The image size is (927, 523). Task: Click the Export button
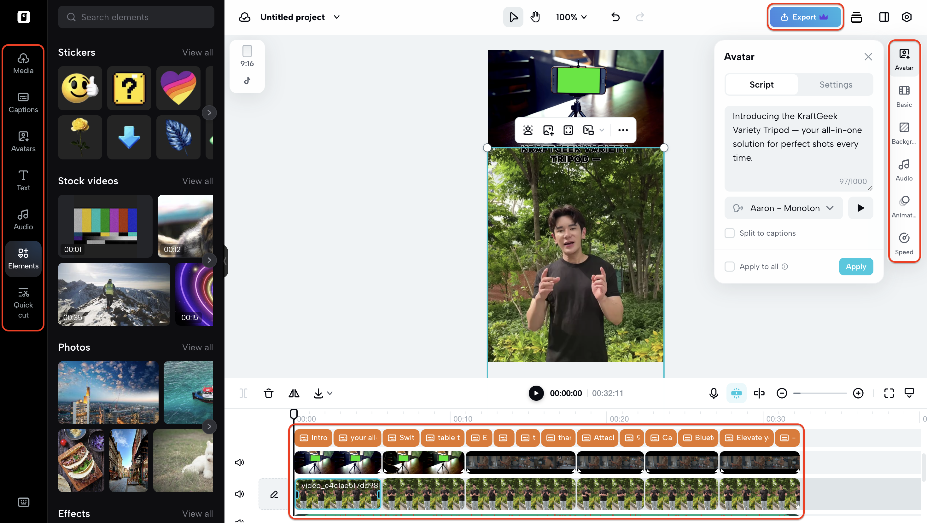point(805,17)
